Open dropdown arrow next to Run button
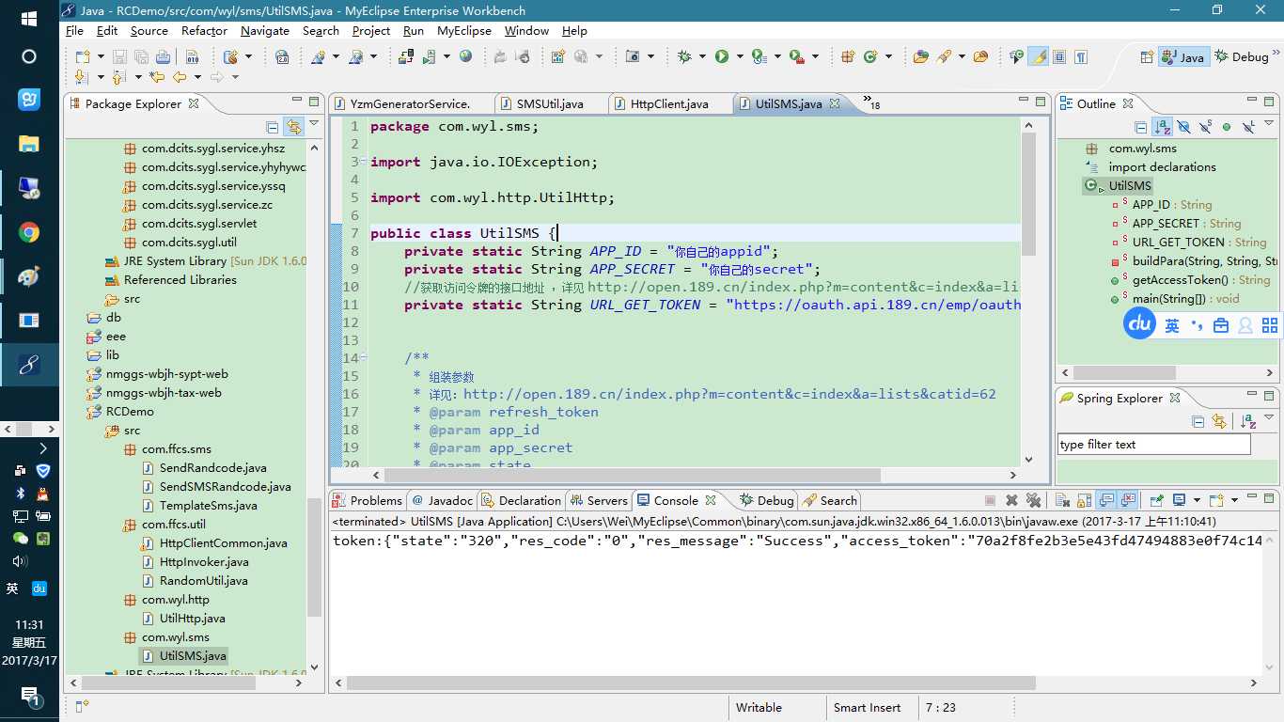1284x722 pixels. click(740, 56)
